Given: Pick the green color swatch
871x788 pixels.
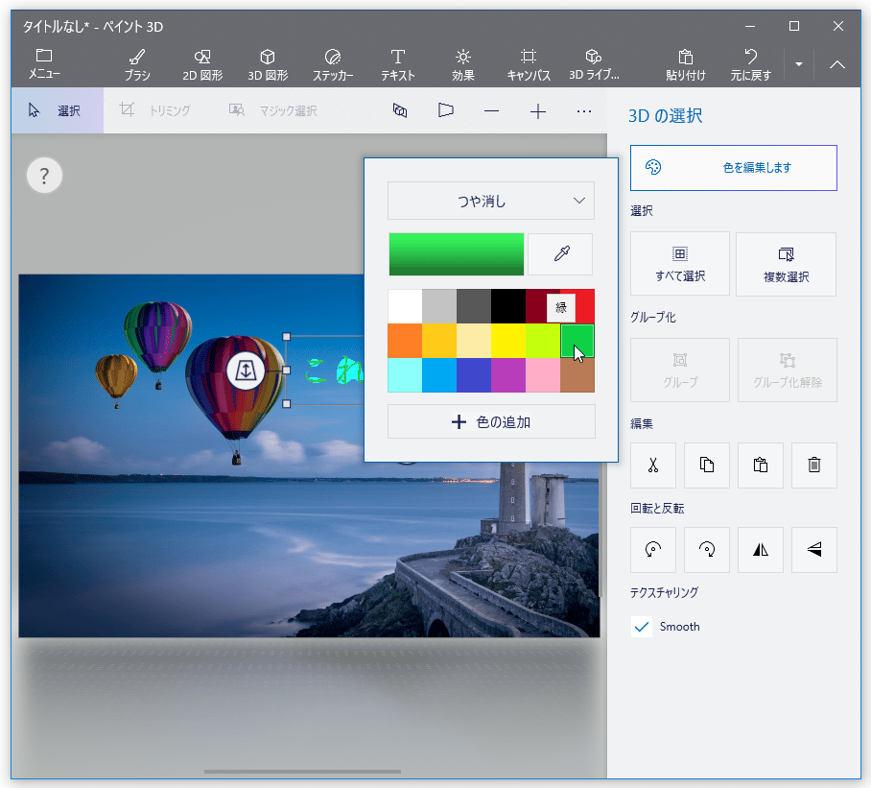Looking at the screenshot, I should 577,341.
